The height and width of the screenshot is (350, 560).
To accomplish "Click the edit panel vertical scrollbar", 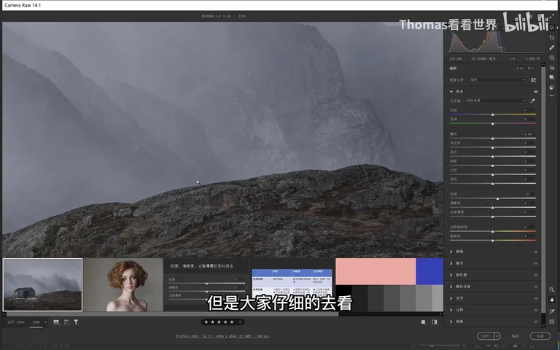I will (x=543, y=190).
